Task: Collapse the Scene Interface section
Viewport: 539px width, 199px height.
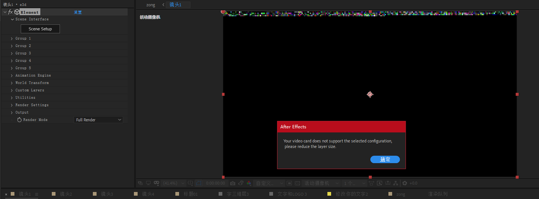Action: 12,19
